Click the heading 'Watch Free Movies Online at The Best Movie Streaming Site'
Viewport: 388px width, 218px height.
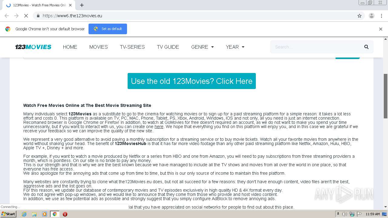point(87,105)
